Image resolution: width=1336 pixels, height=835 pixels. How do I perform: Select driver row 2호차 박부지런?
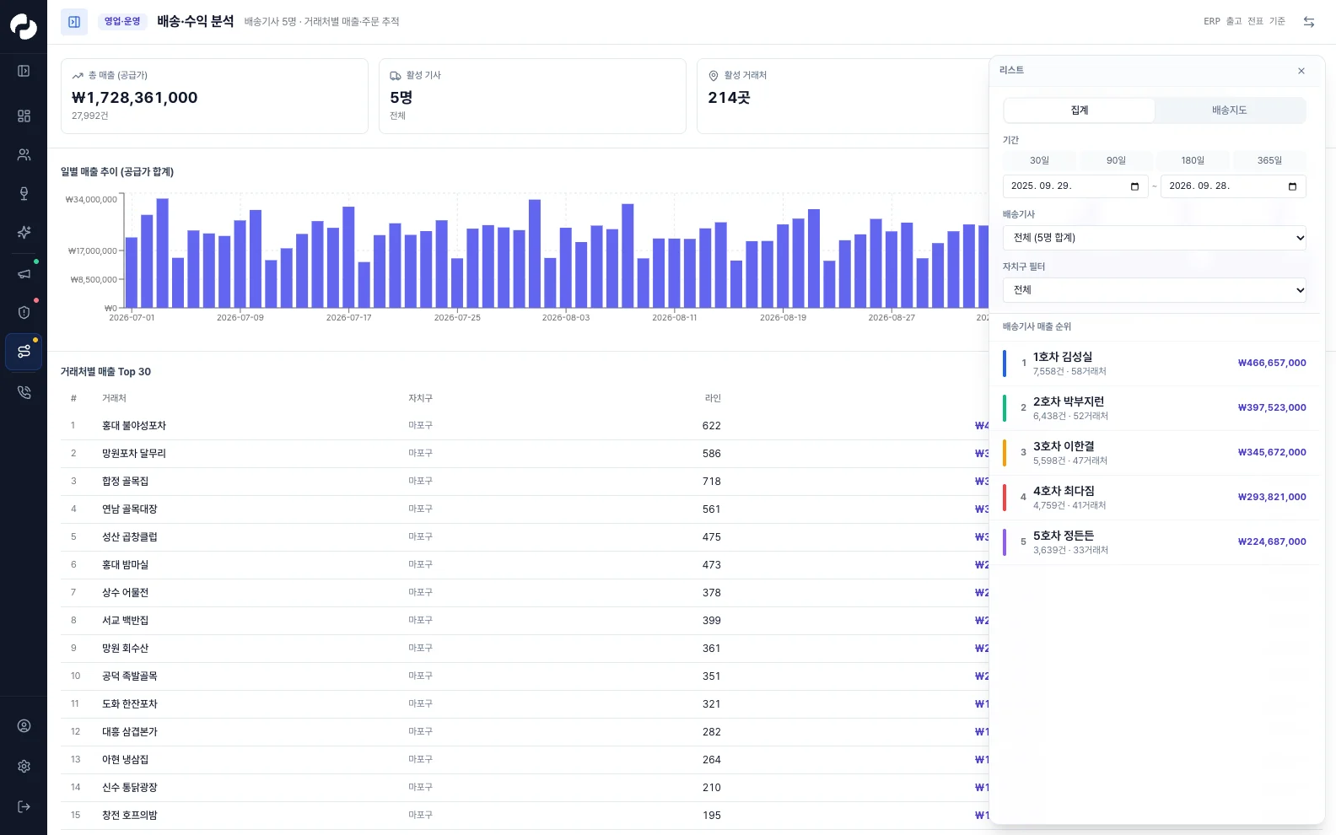point(1155,408)
